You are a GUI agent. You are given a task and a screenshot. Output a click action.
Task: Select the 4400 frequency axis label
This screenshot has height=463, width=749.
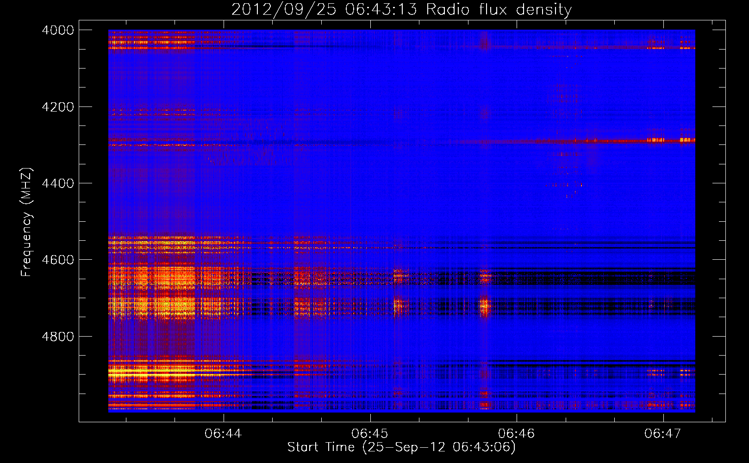pos(58,183)
